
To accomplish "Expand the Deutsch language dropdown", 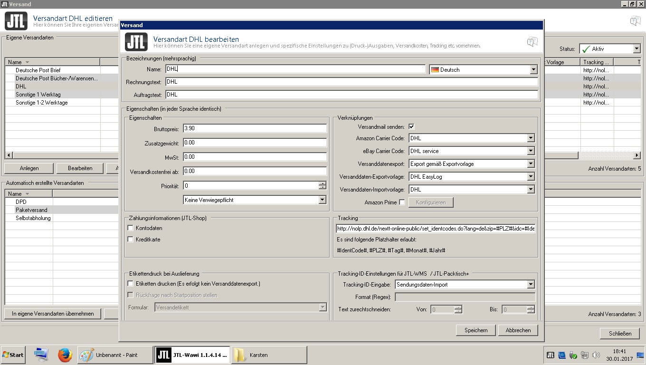I will [x=533, y=70].
